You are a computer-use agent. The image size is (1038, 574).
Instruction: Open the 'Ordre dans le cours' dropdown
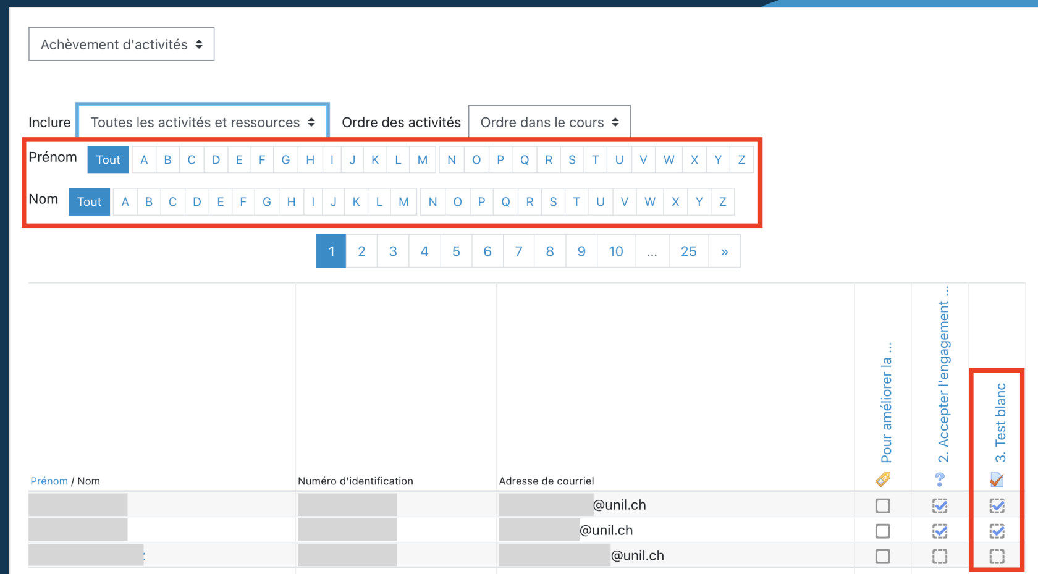tap(549, 122)
